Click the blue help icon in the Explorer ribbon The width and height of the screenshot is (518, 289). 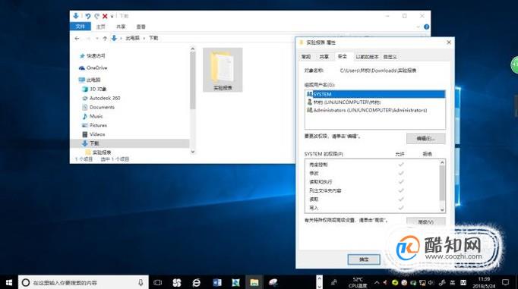pyautogui.click(x=427, y=27)
